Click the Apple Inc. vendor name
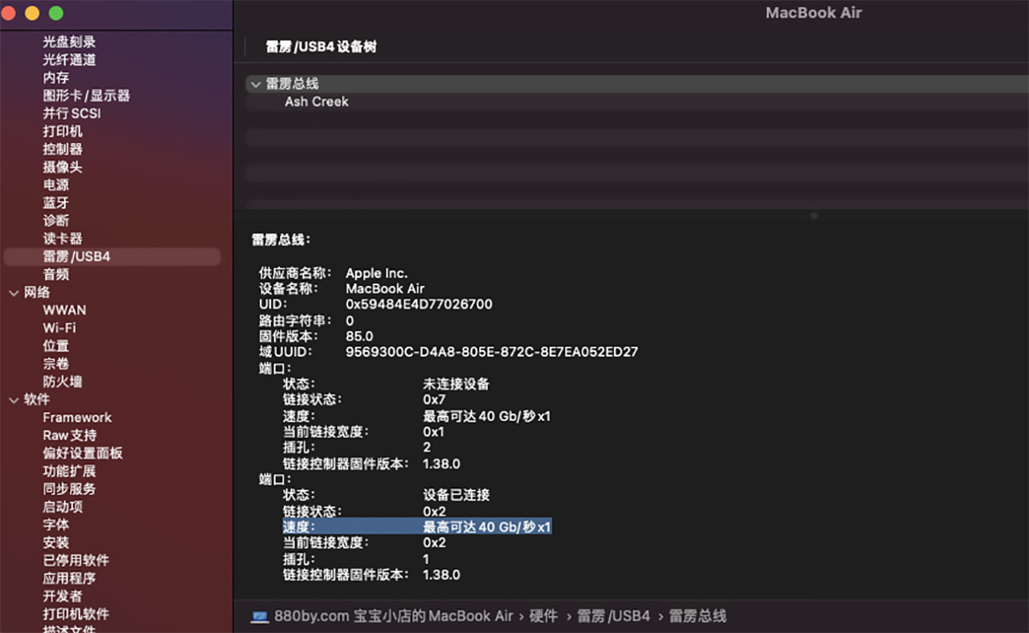 point(376,273)
